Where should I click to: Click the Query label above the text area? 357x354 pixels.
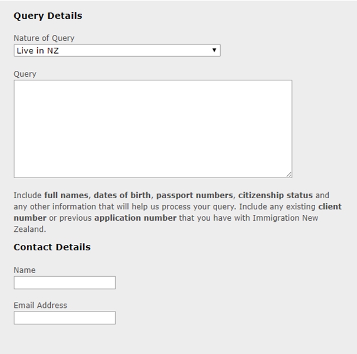coord(25,74)
